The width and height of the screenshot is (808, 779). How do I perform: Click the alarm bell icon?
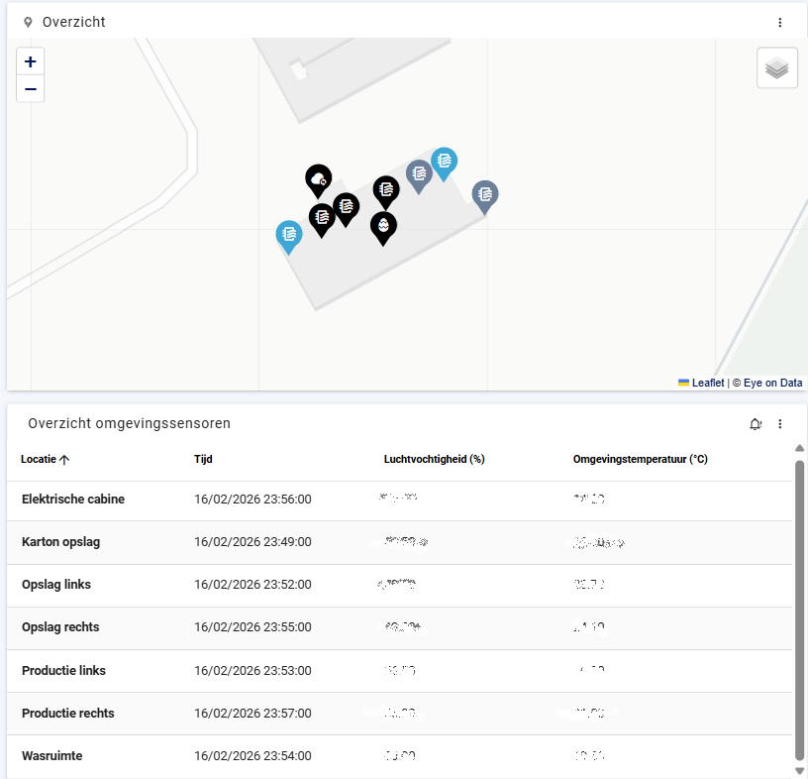click(755, 424)
